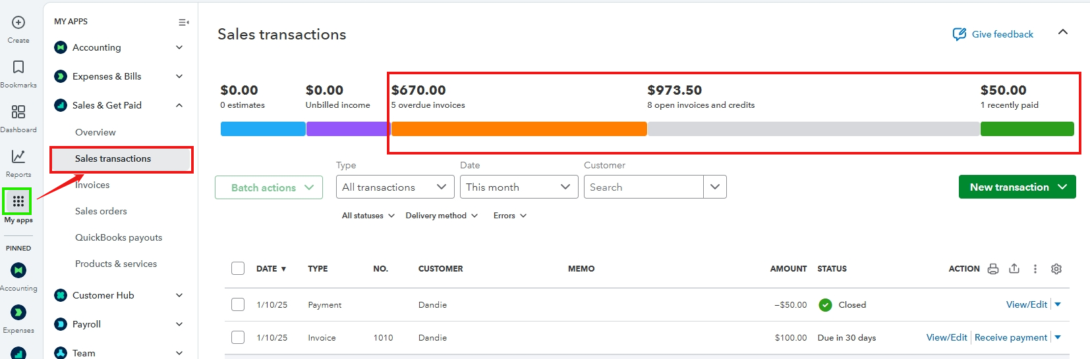Screen dimensions: 1090x359
Task: Open Products & services menu item
Action: 116,264
